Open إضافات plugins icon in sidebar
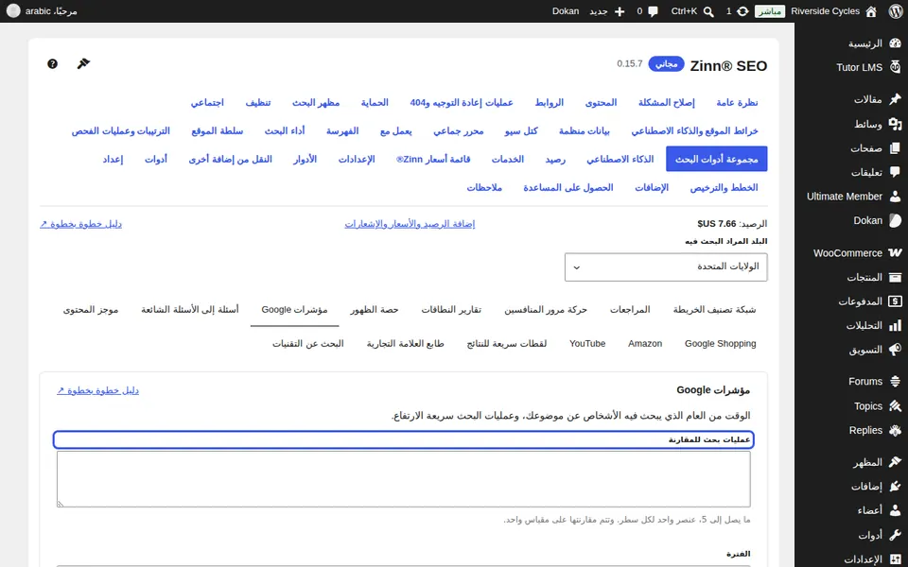 pyautogui.click(x=896, y=487)
